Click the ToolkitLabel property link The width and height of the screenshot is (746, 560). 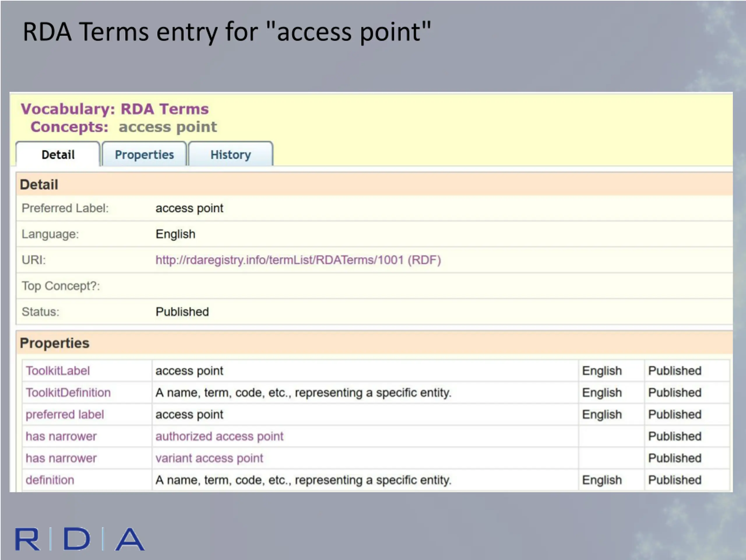tap(58, 371)
